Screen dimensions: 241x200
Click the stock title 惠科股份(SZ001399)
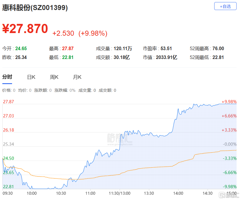coord(35,8)
